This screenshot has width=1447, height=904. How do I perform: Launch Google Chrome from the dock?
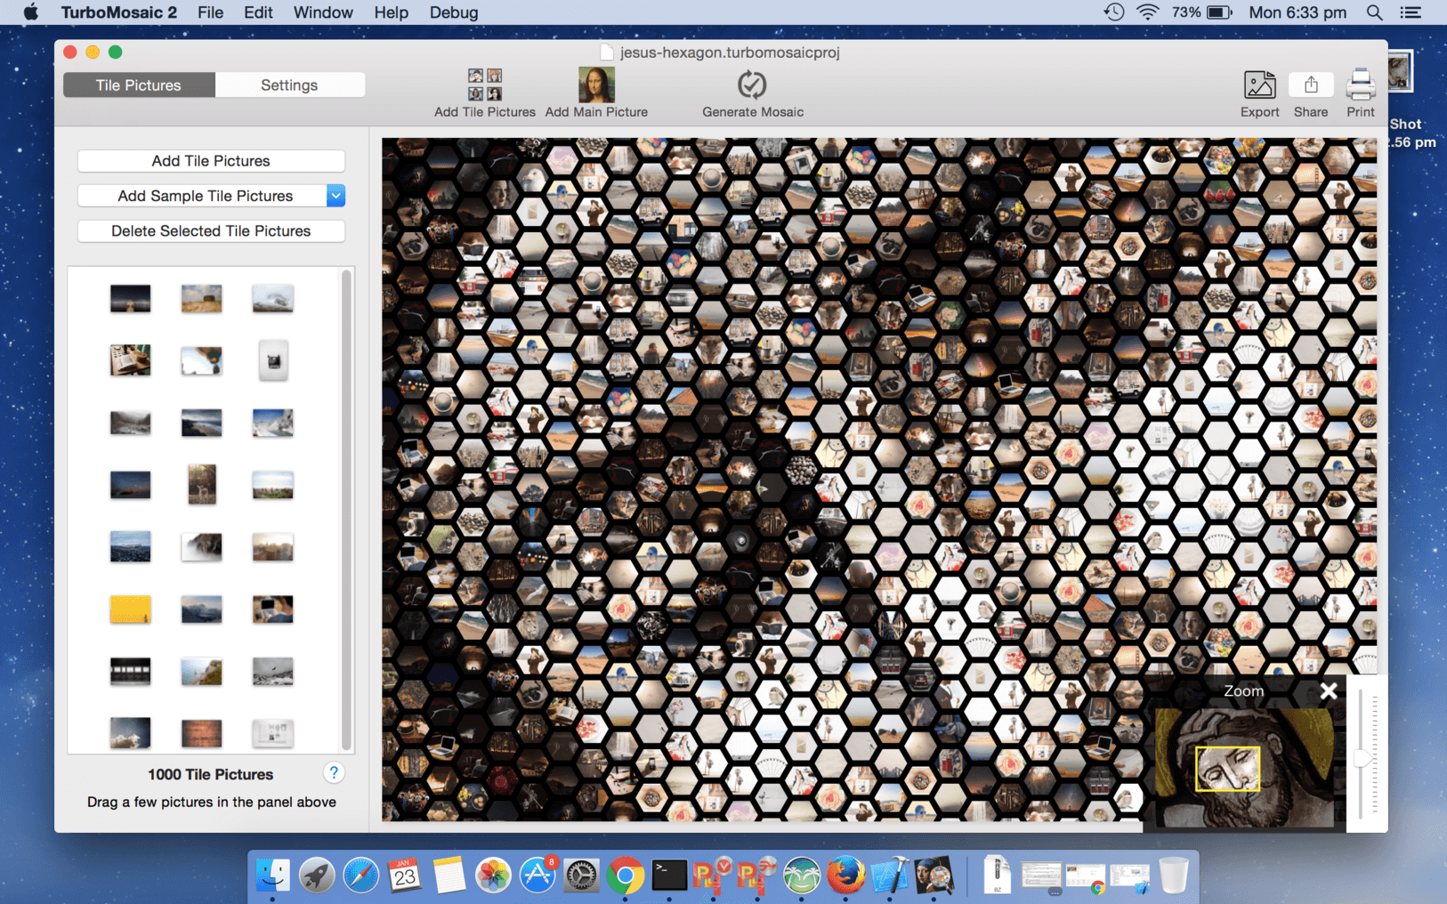(x=626, y=876)
